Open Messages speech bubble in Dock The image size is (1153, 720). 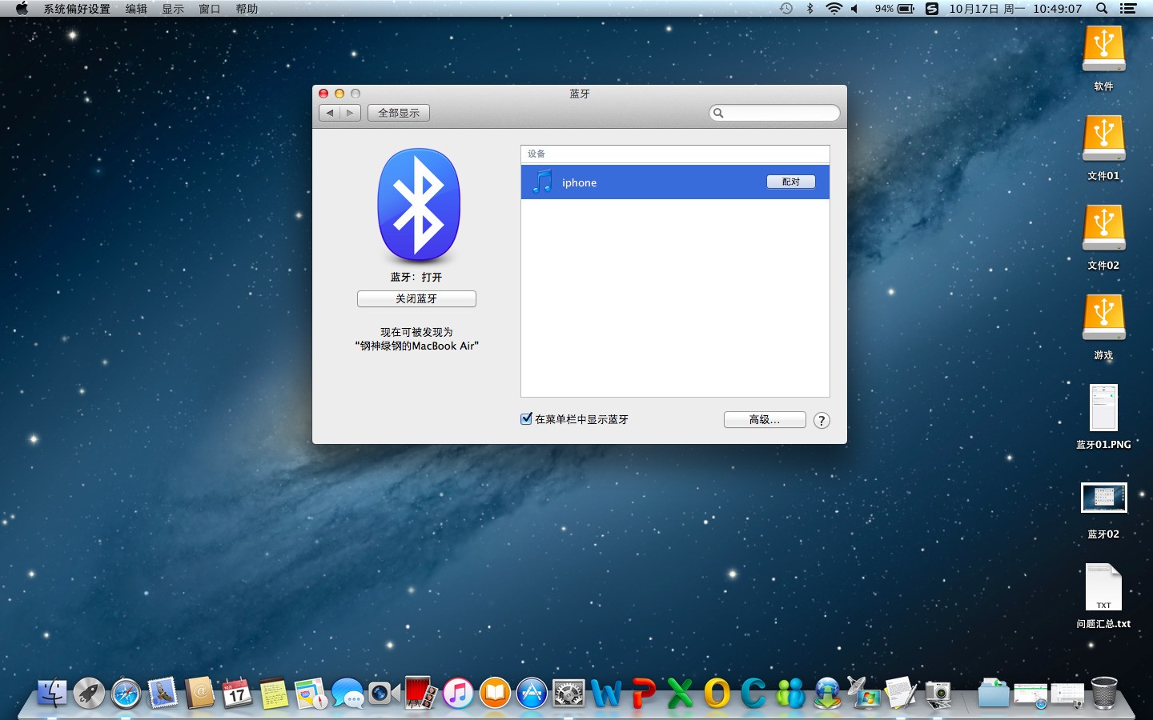pos(348,693)
